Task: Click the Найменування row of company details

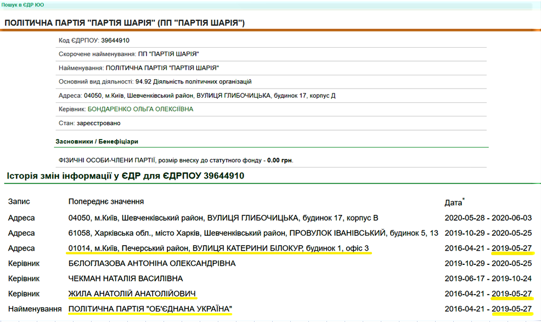Action: click(x=271, y=68)
